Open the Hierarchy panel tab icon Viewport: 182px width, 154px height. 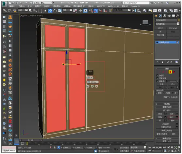coord(165,16)
